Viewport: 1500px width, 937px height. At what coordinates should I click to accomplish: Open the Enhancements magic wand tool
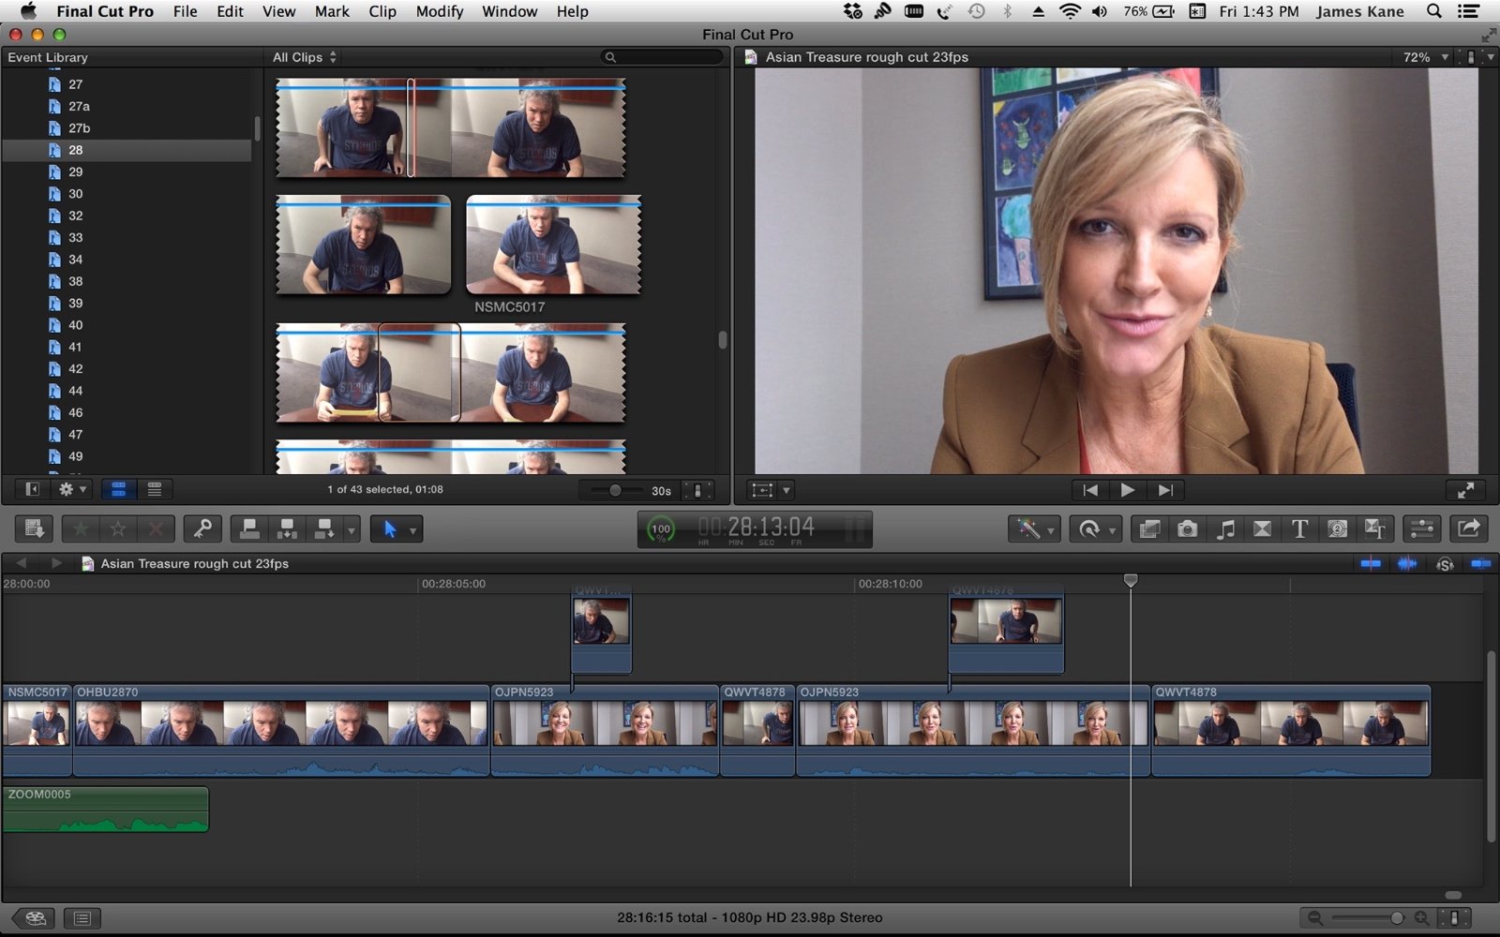(1034, 529)
